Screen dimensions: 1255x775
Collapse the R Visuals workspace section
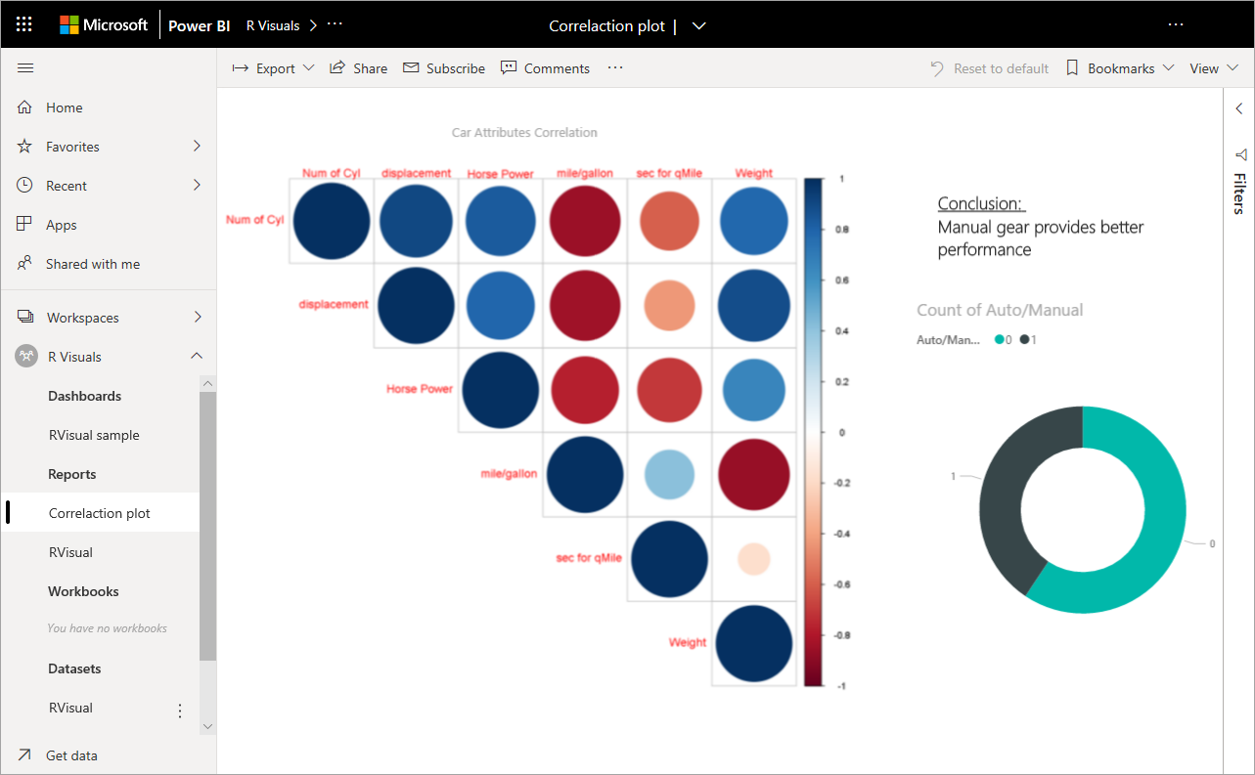point(197,357)
